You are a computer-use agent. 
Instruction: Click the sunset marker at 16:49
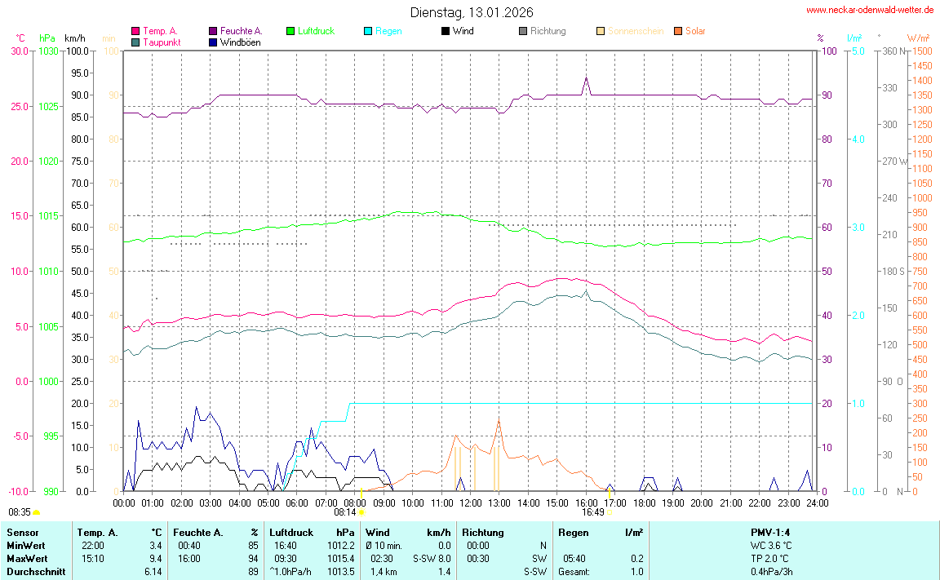(x=610, y=512)
